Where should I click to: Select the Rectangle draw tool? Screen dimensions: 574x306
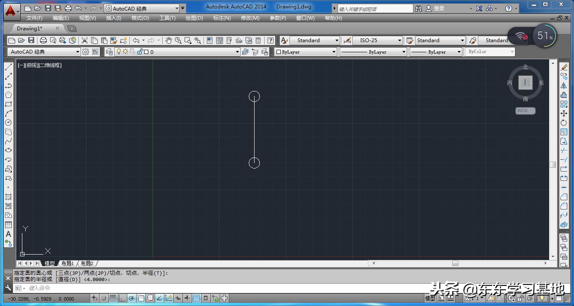point(8,104)
